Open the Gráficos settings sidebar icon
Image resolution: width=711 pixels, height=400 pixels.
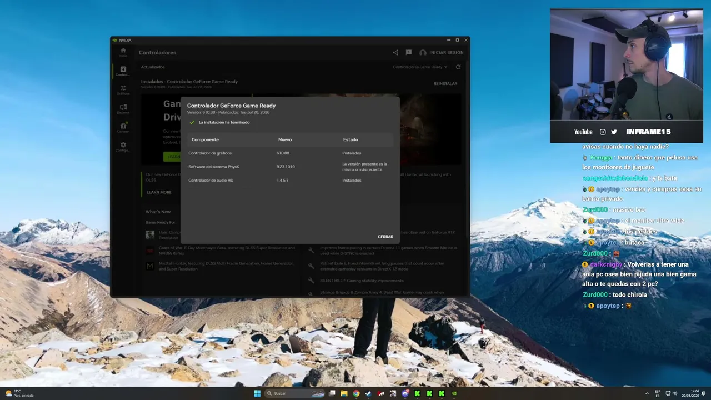[123, 90]
